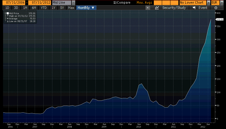Select the 1D range tab
This screenshot has height=129, width=226.
coord(7,8)
